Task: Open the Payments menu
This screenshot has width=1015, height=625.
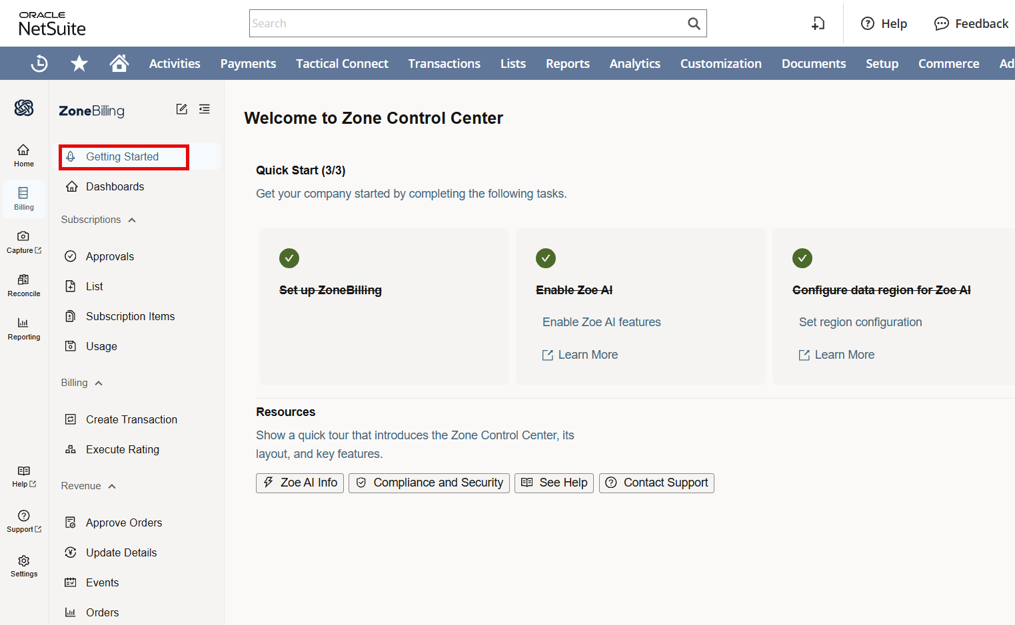Action: 248,63
